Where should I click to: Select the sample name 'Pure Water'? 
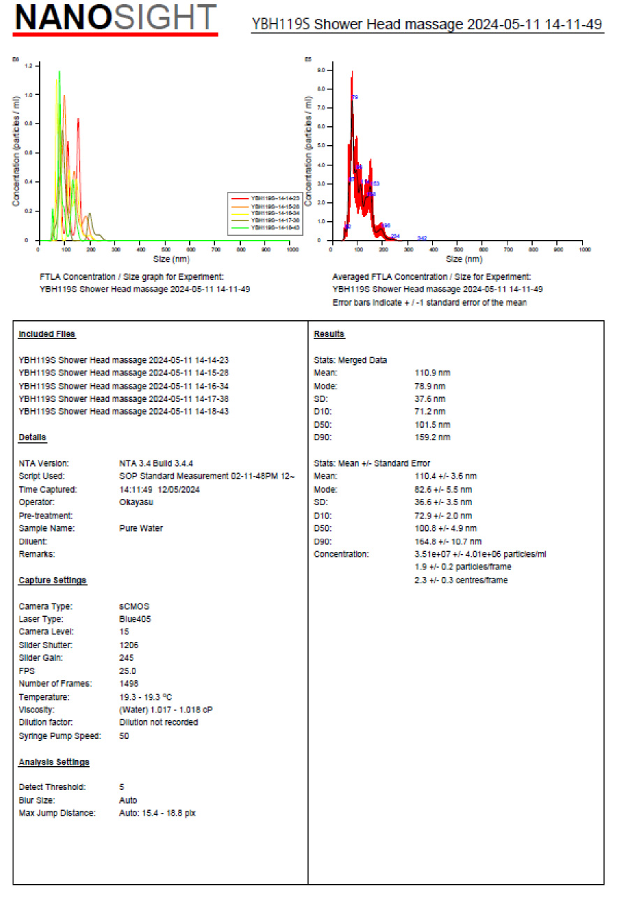pos(141,528)
